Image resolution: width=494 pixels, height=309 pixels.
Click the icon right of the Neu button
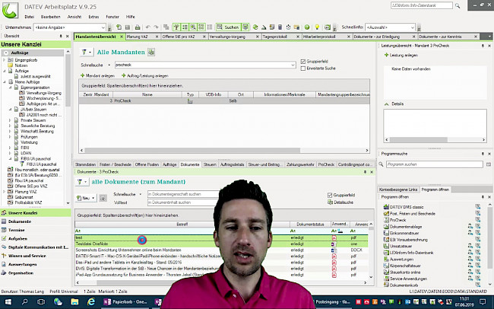[x=103, y=198]
